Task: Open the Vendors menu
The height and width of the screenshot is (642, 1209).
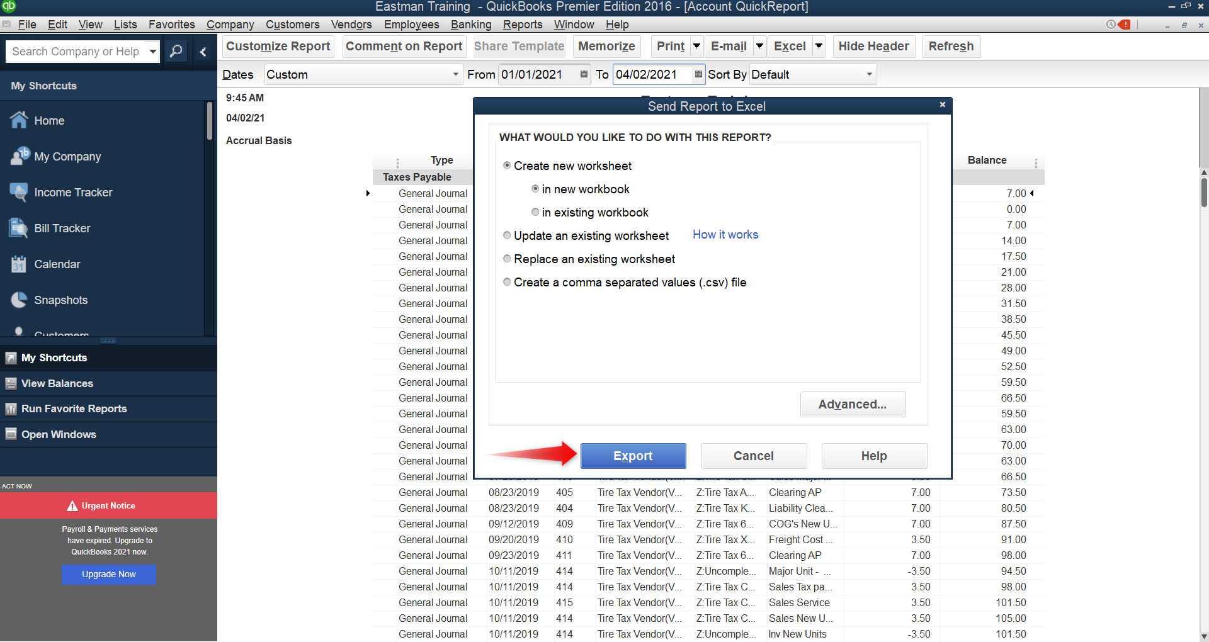Action: pos(351,24)
